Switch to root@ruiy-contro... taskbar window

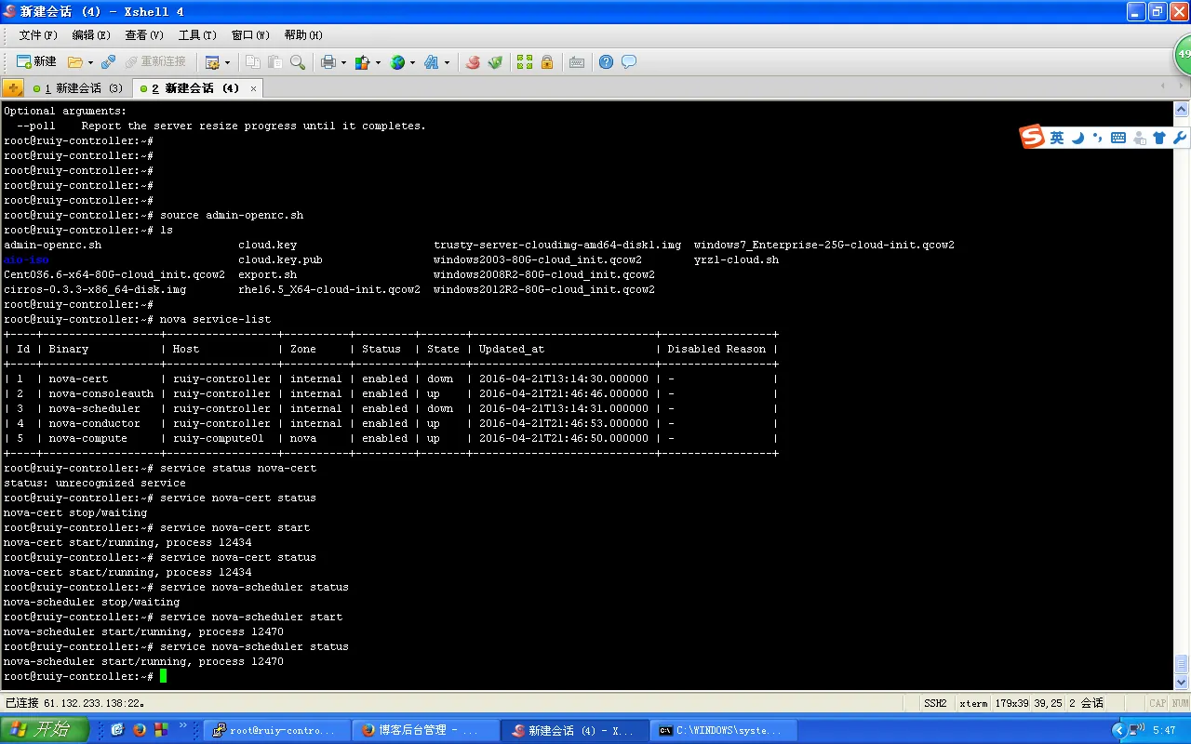pyautogui.click(x=276, y=731)
